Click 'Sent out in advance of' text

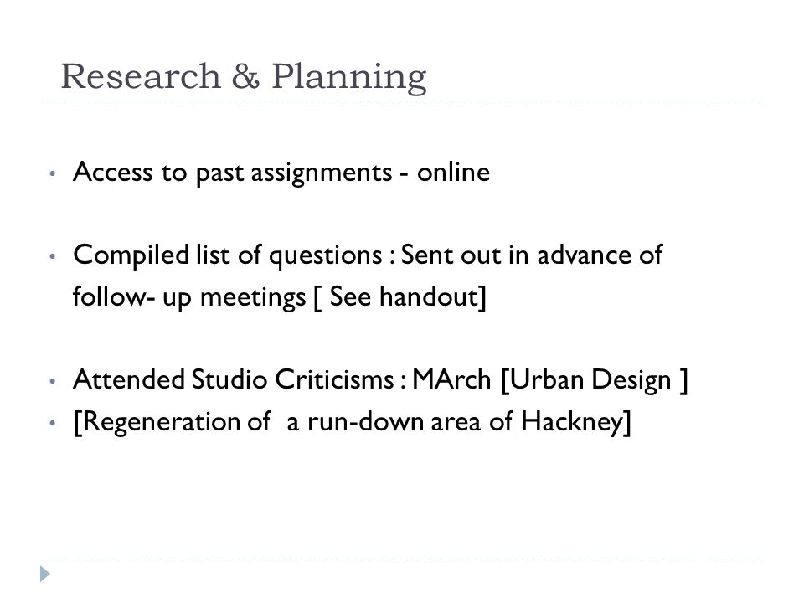[531, 255]
